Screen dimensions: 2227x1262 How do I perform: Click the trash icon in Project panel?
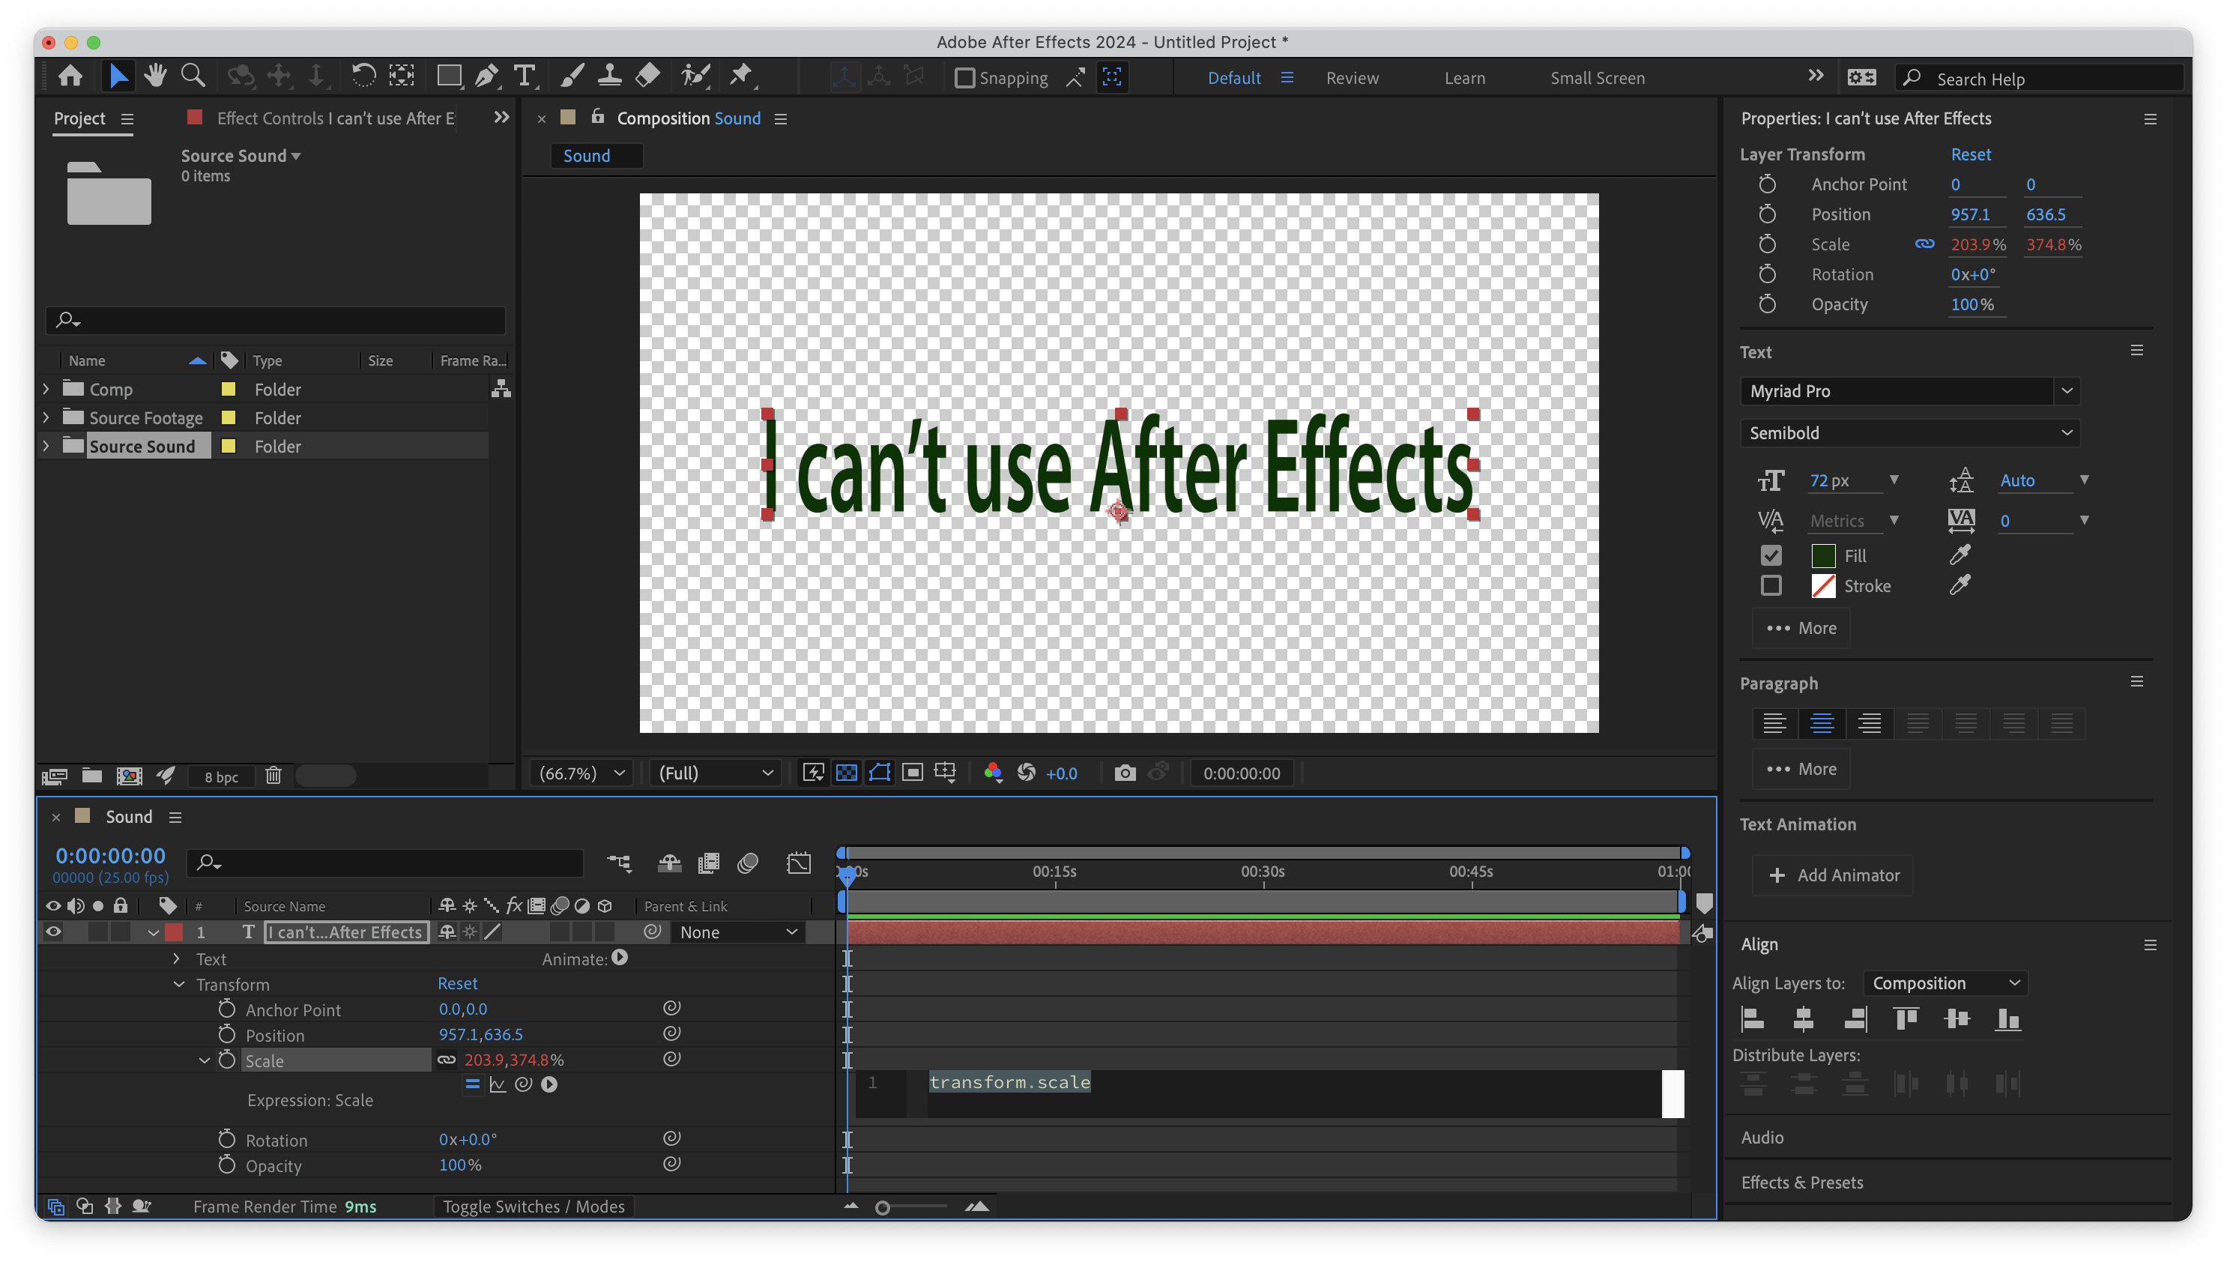click(x=273, y=776)
